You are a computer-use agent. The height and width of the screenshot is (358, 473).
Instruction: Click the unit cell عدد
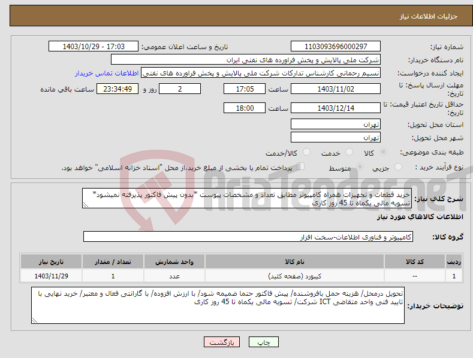(x=174, y=276)
